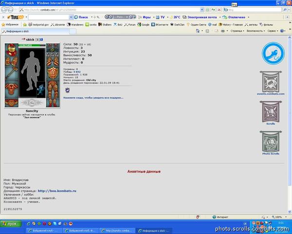
Task: Click the red chest armor slot
Action: tap(12, 89)
